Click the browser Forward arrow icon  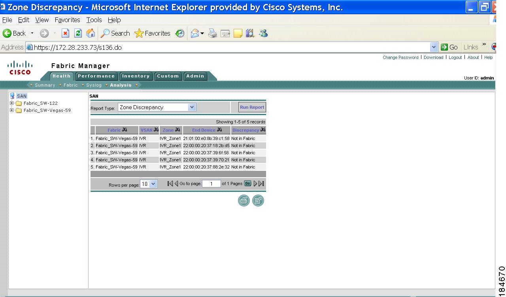coord(44,34)
